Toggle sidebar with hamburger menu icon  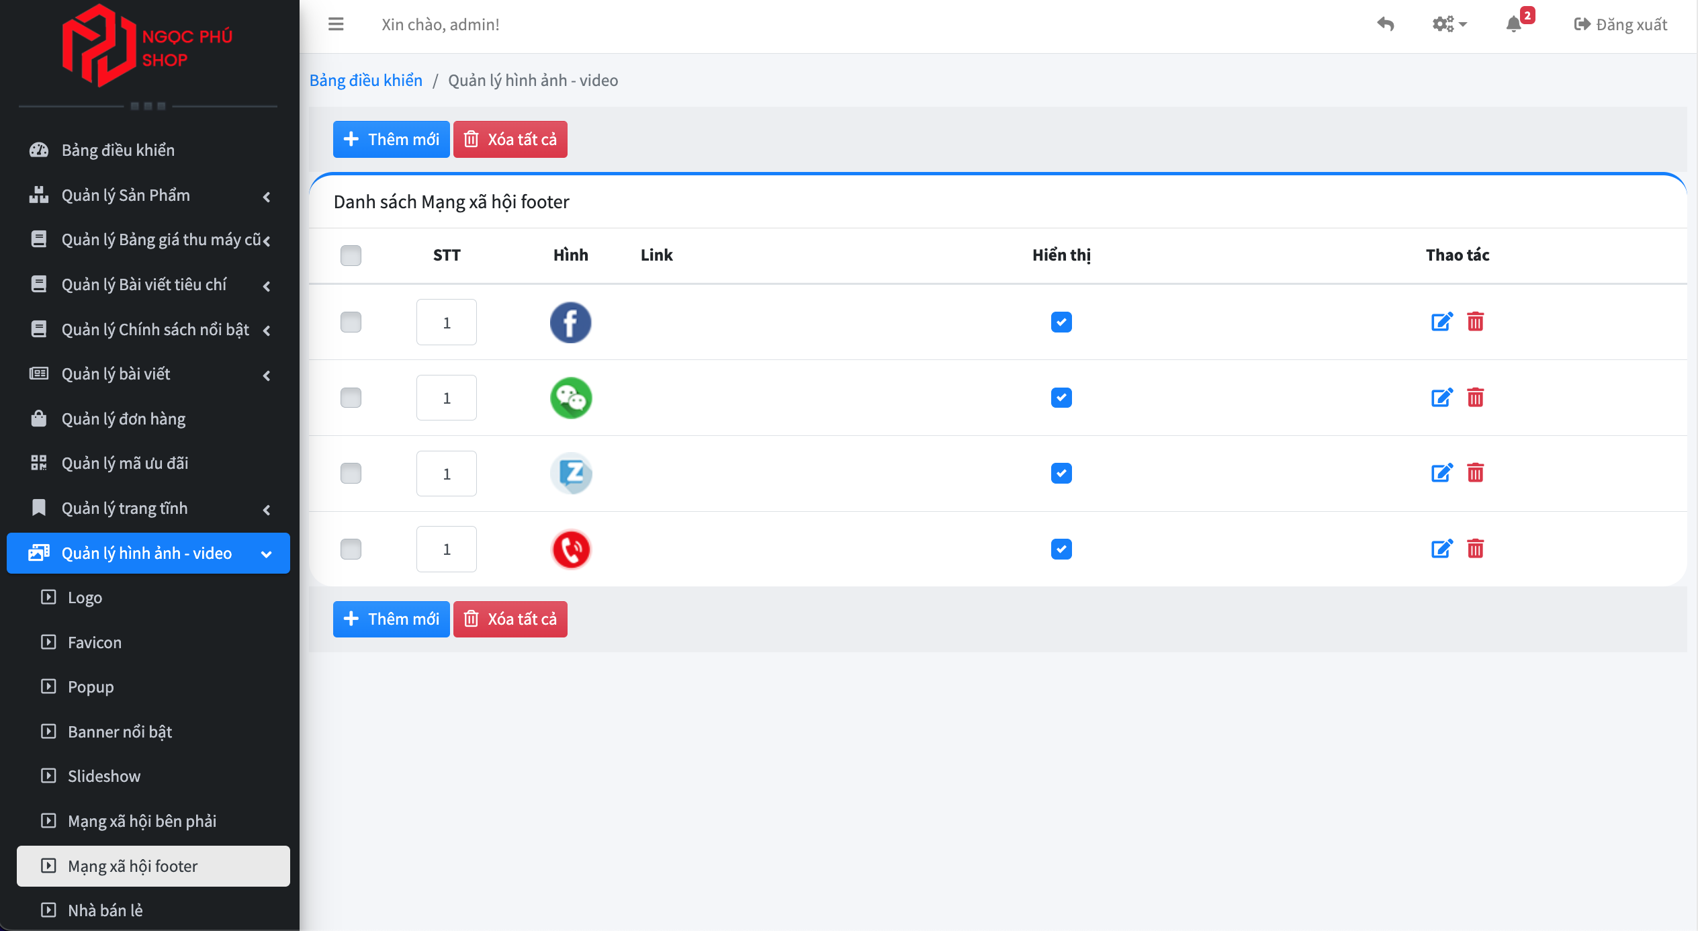tap(336, 25)
